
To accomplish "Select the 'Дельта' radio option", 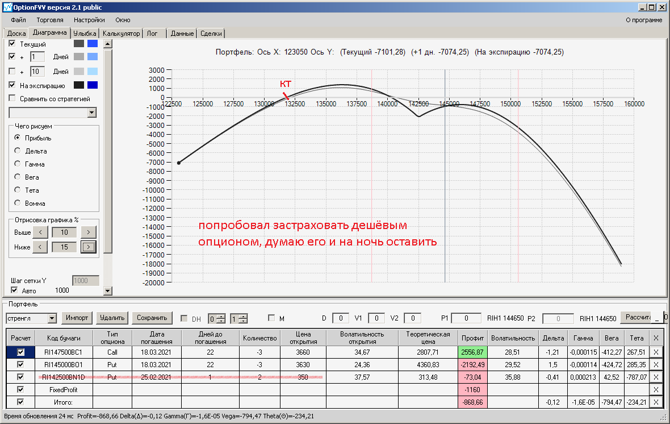I will (x=18, y=151).
